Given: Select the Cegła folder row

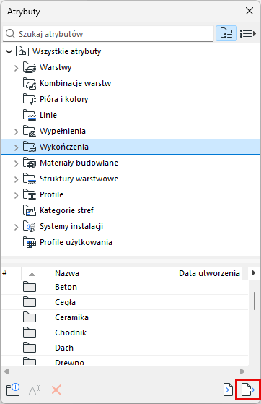Looking at the screenshot, I should point(125,302).
